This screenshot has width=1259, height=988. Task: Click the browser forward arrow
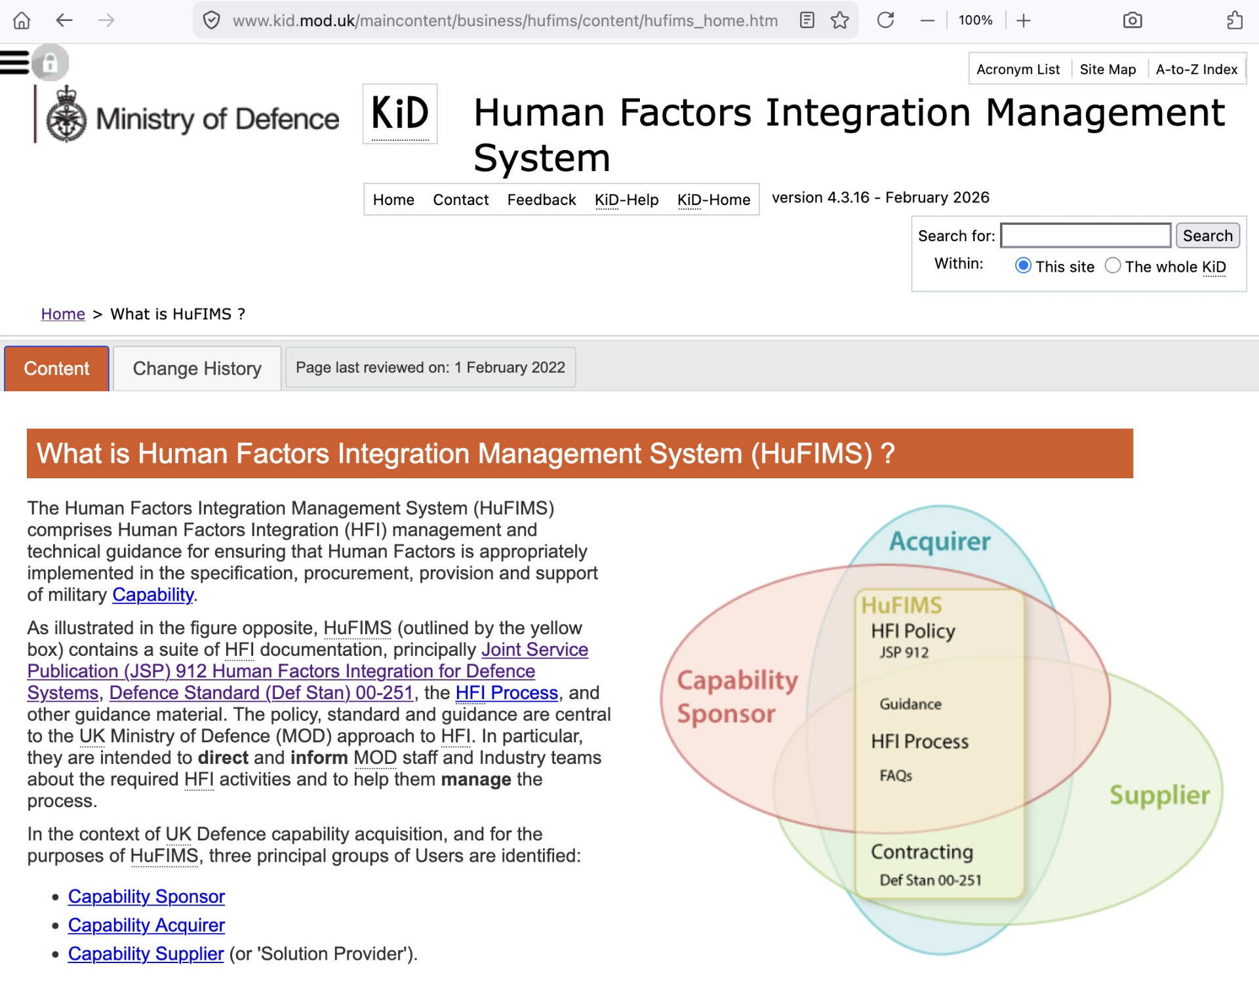[x=106, y=20]
